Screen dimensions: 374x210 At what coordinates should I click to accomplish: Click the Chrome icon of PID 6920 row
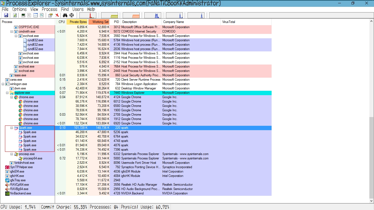pos(21,124)
